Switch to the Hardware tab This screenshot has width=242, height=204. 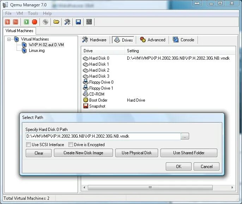coord(94,40)
